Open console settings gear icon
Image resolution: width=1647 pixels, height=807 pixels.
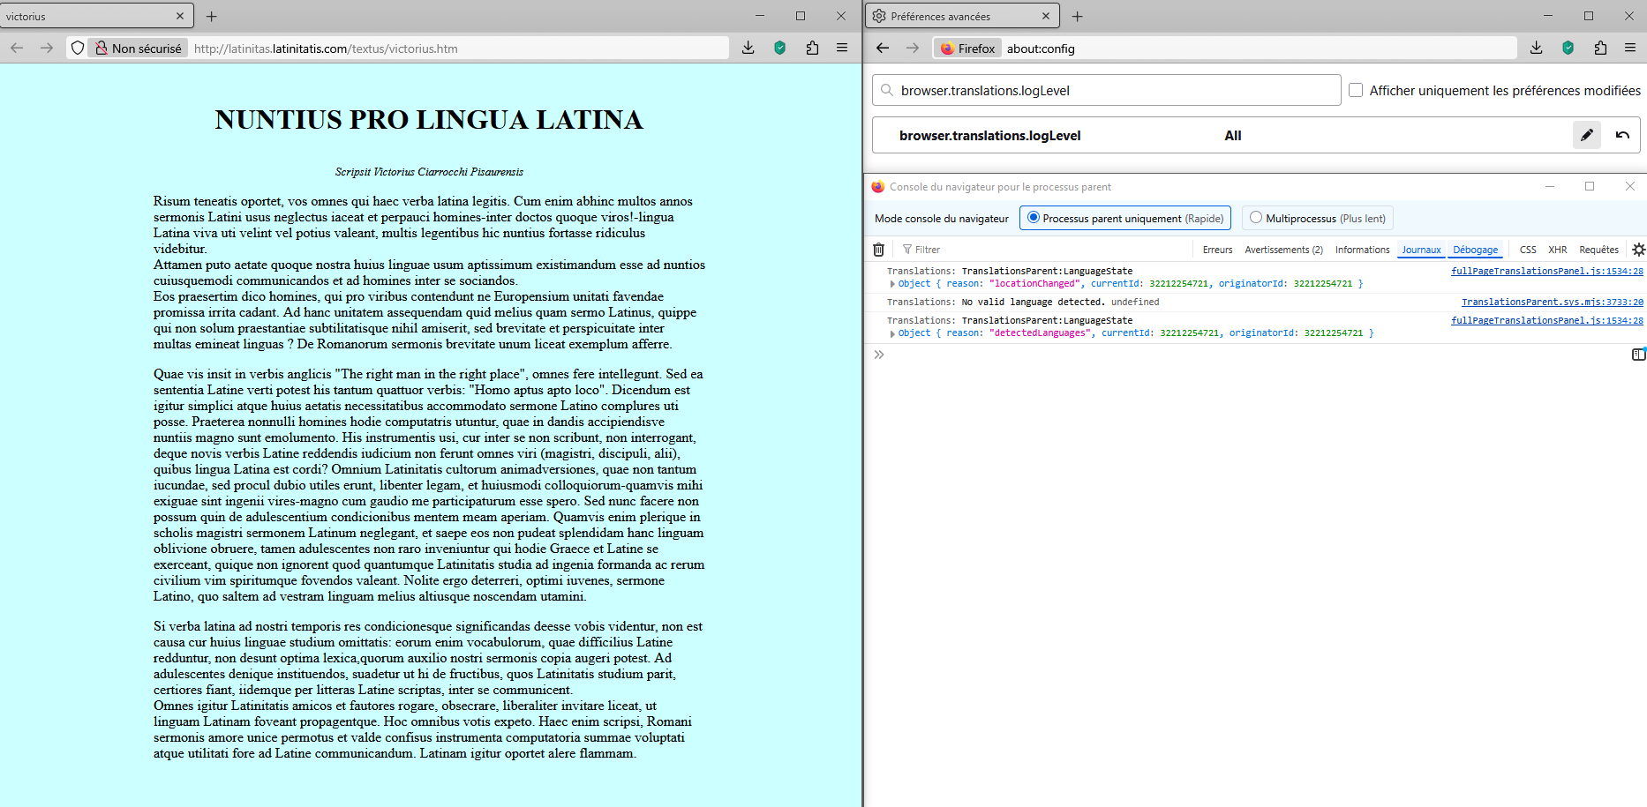click(1638, 250)
